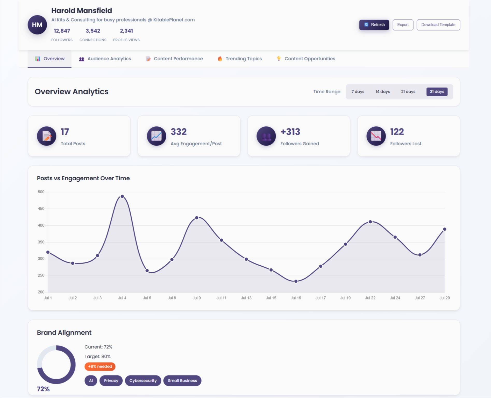Select the 7 days time range

click(358, 92)
